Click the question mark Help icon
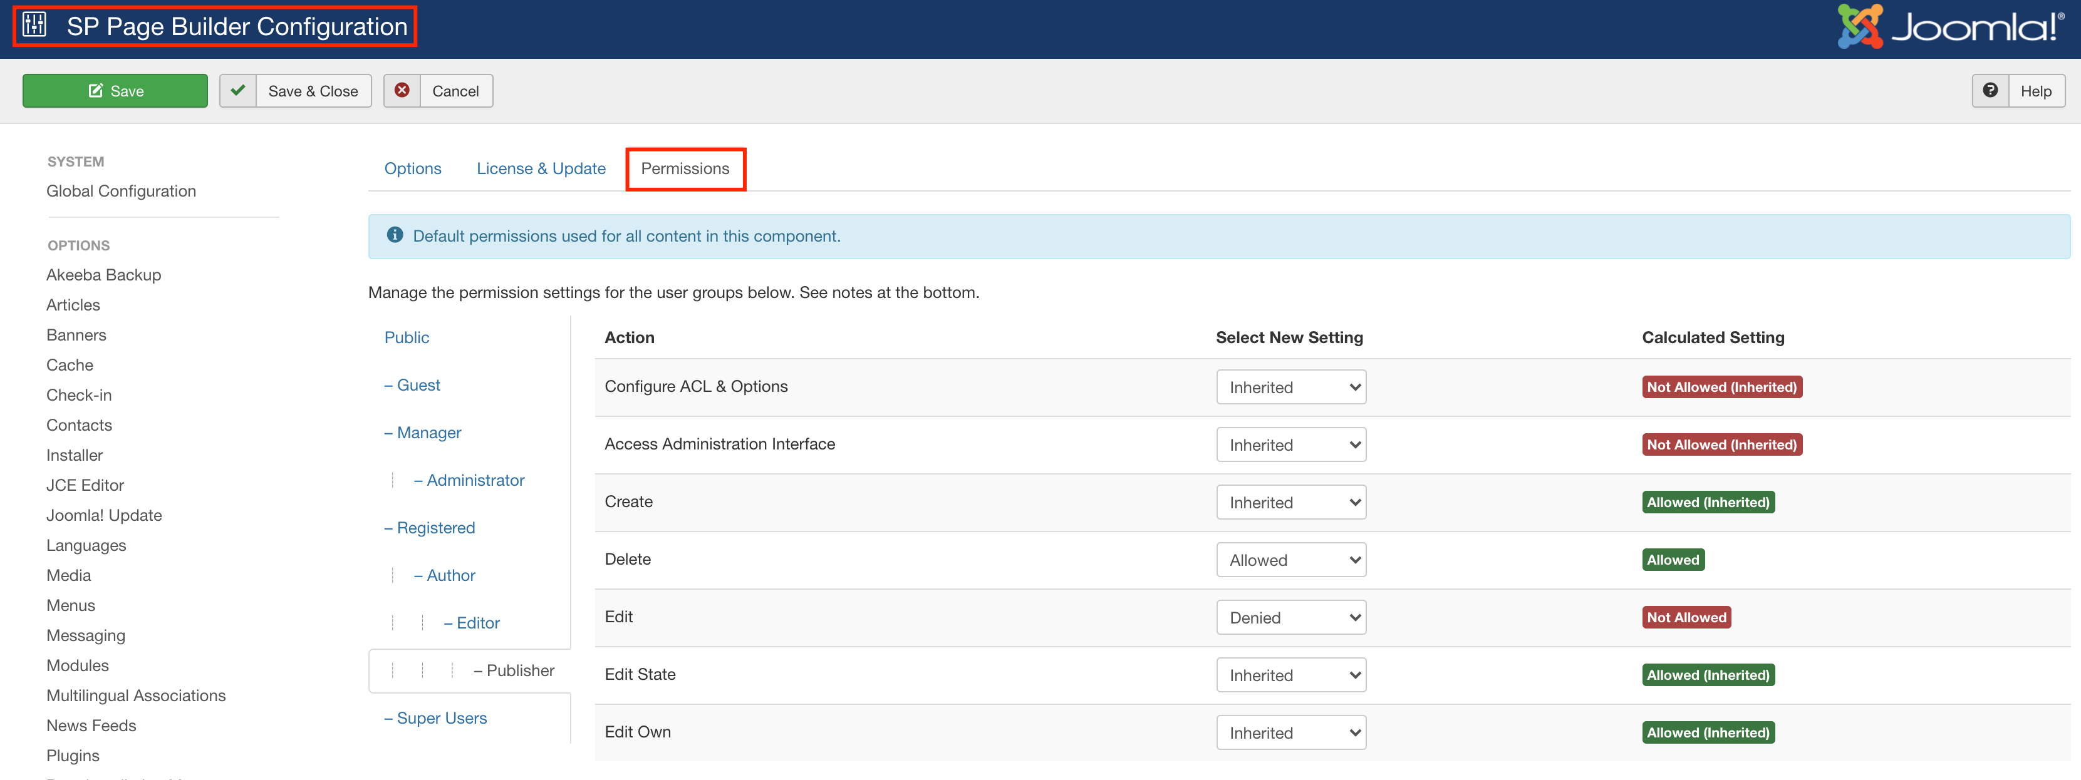The image size is (2081, 780). [x=1991, y=90]
